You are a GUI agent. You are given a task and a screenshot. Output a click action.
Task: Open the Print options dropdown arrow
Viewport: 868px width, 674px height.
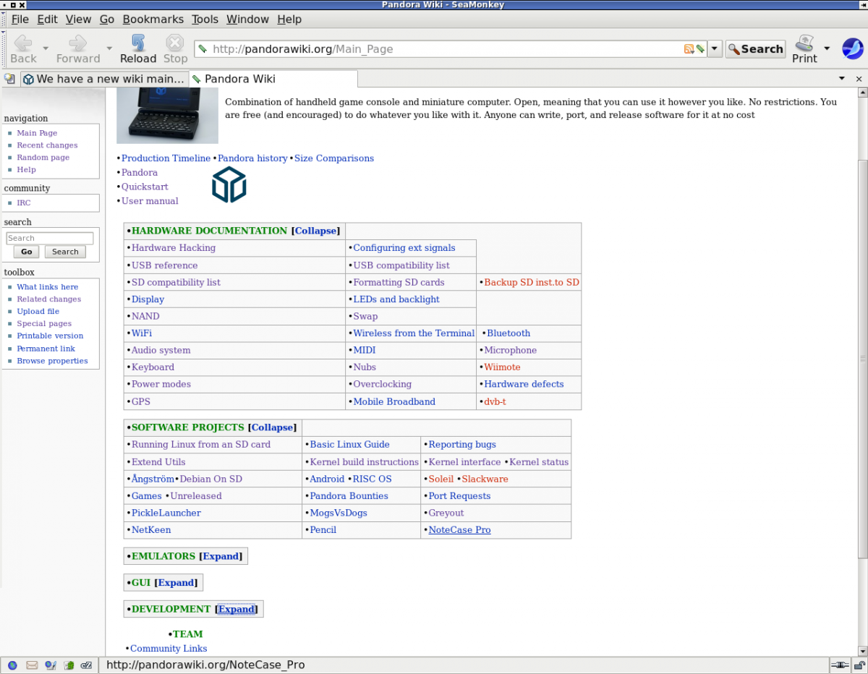(x=827, y=48)
